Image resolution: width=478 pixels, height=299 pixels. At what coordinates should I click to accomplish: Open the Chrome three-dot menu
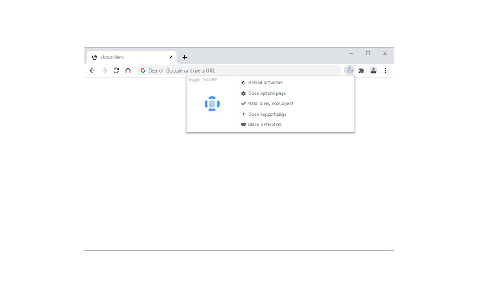[385, 70]
